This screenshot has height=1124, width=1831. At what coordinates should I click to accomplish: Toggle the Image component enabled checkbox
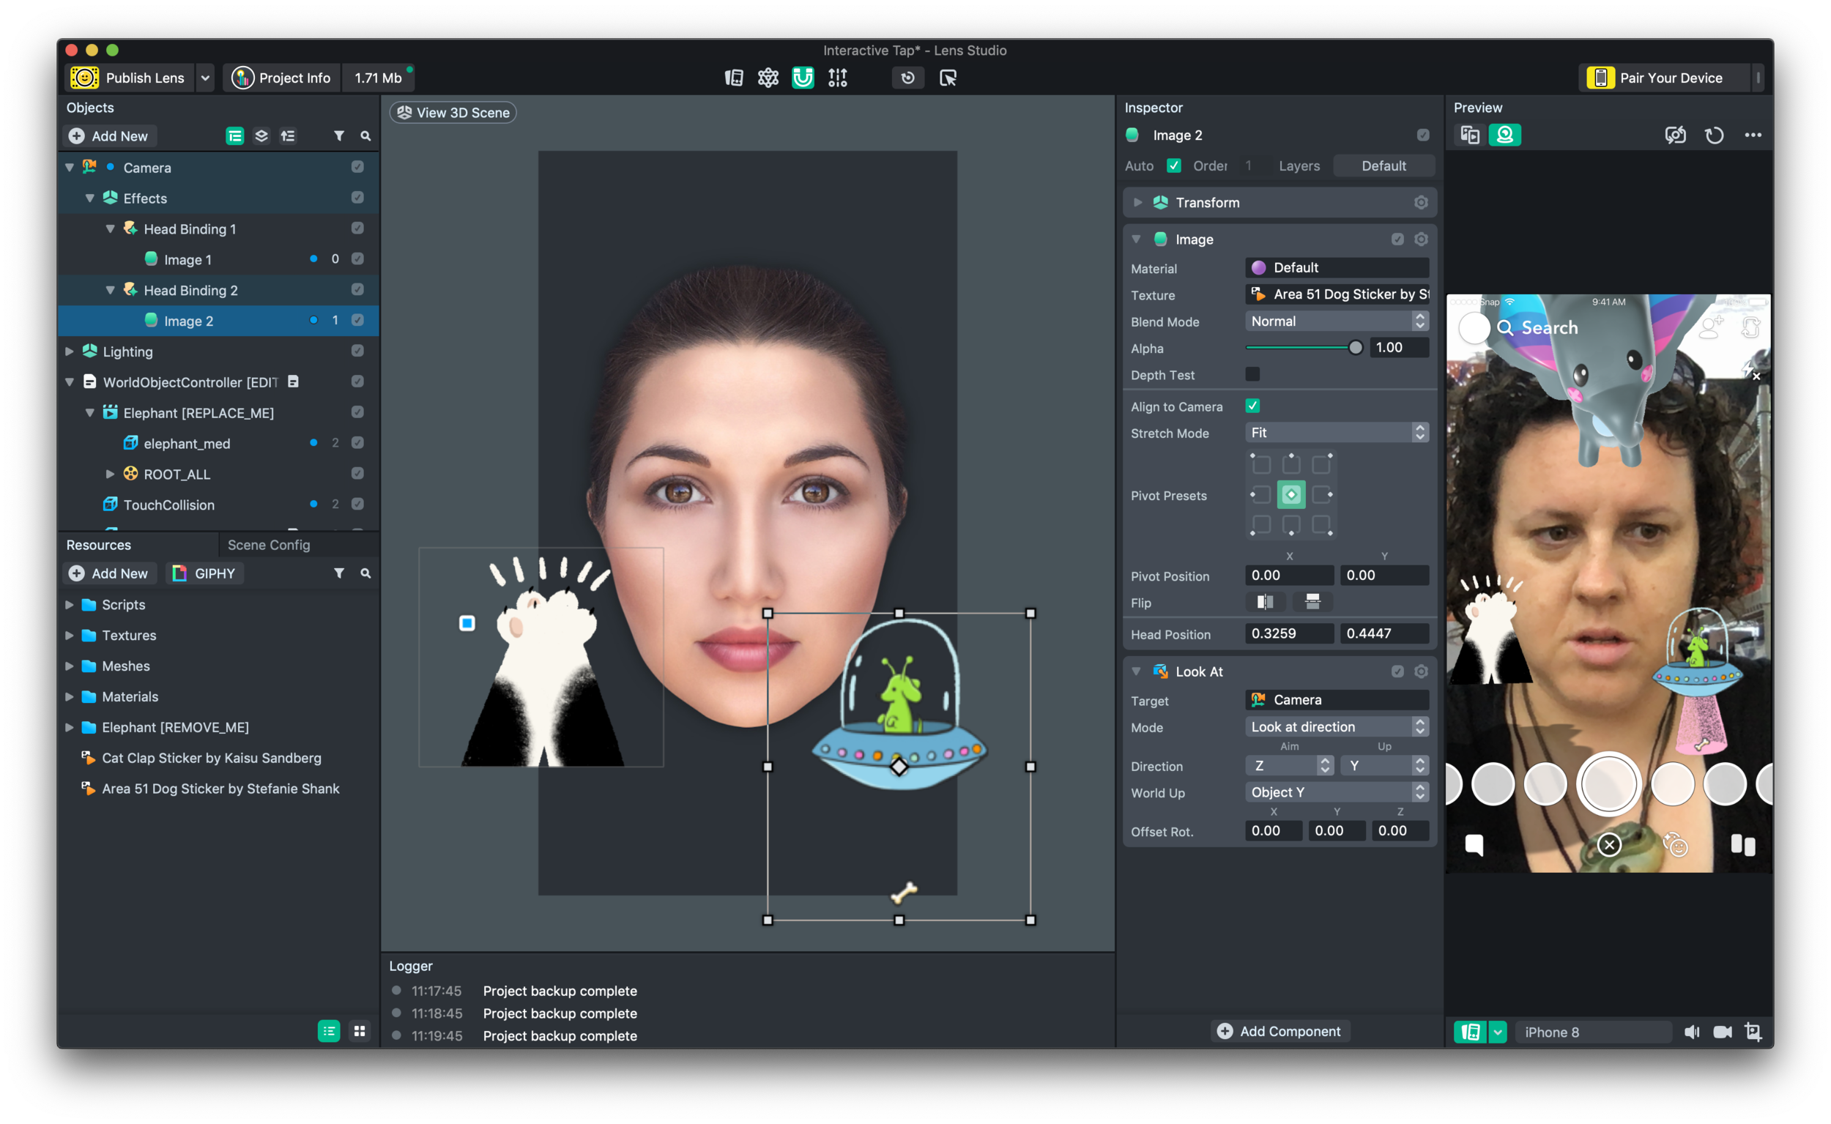pyautogui.click(x=1397, y=239)
